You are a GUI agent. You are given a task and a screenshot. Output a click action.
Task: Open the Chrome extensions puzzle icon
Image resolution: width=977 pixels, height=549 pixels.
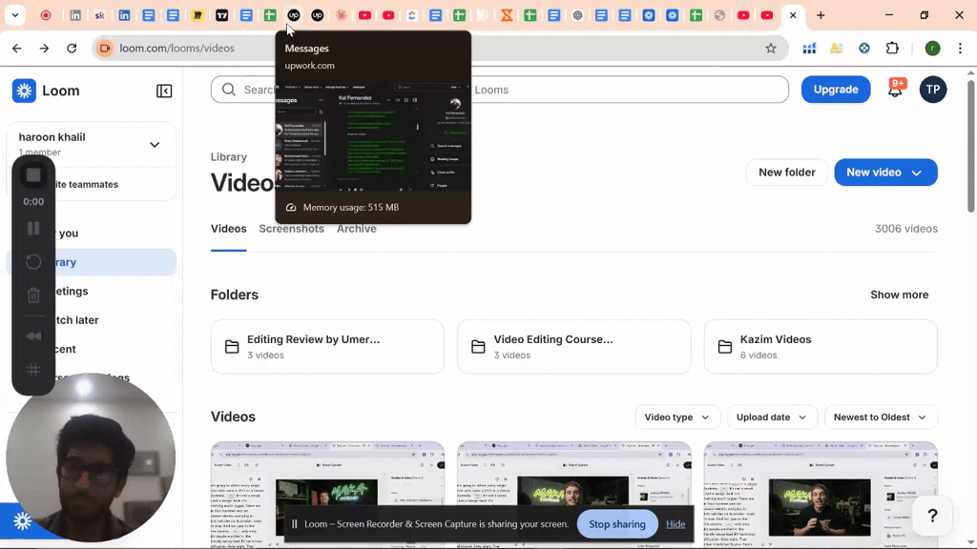tap(891, 47)
